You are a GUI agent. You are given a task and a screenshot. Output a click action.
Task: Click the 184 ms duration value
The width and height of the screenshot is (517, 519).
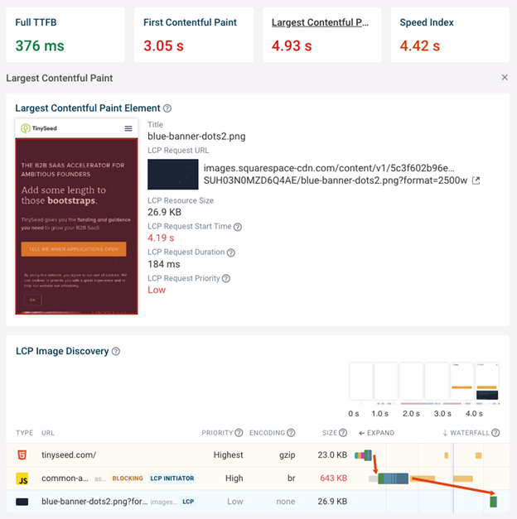click(164, 264)
